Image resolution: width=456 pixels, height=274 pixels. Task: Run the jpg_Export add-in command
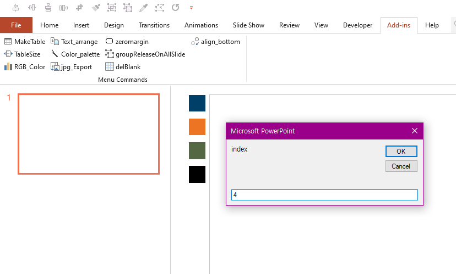pyautogui.click(x=71, y=67)
